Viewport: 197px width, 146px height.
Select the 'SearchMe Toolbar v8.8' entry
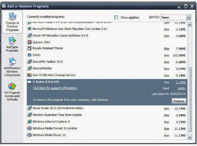107,62
